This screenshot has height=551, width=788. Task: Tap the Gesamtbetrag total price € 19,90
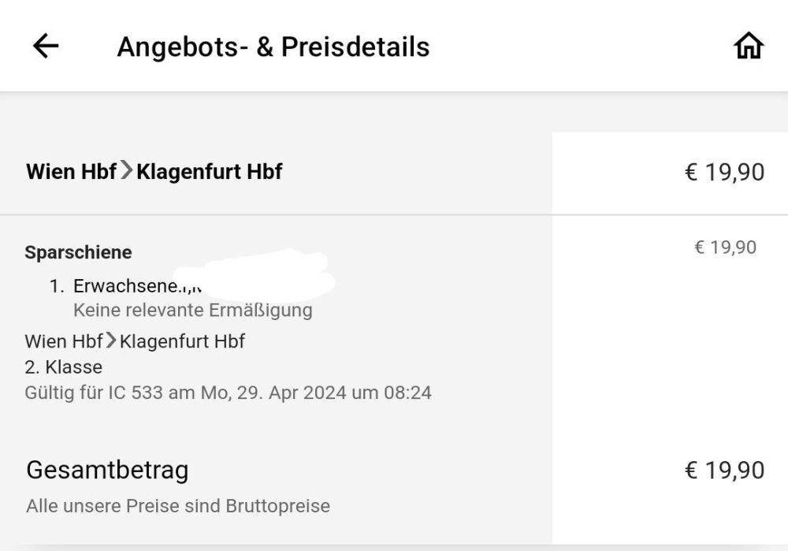tap(724, 471)
